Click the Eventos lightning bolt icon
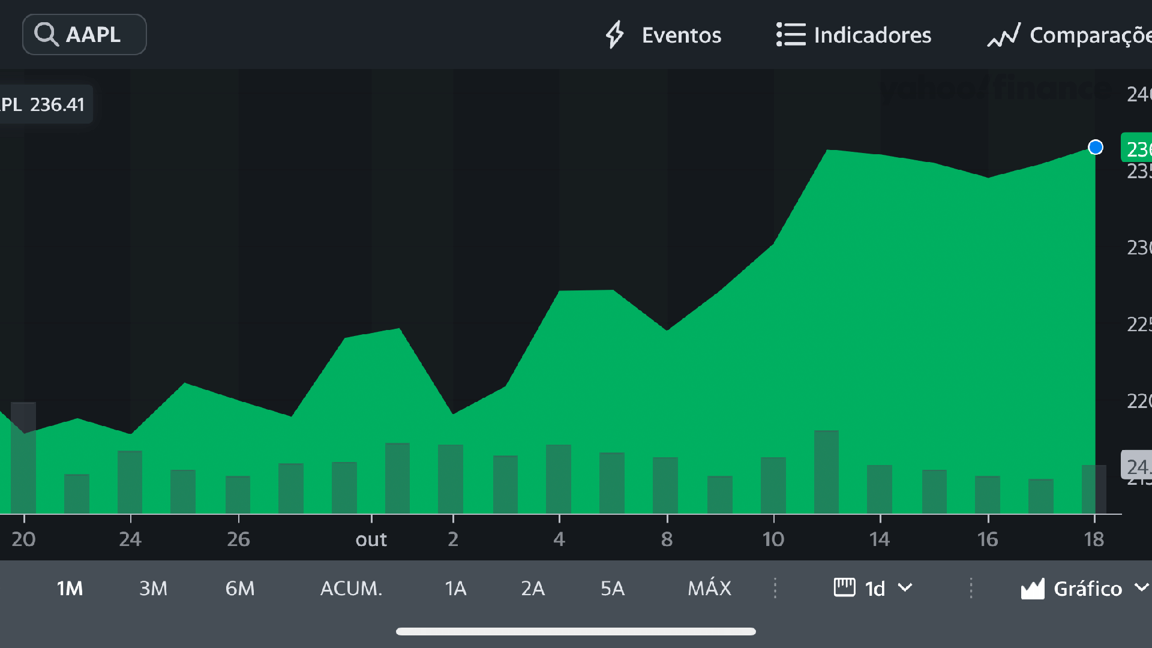 click(614, 35)
